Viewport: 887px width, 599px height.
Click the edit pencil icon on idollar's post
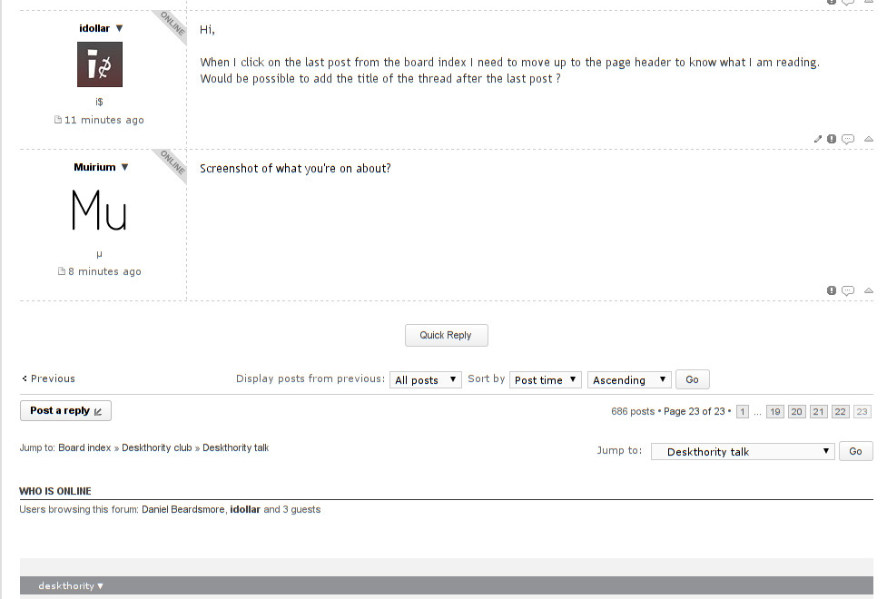point(818,139)
